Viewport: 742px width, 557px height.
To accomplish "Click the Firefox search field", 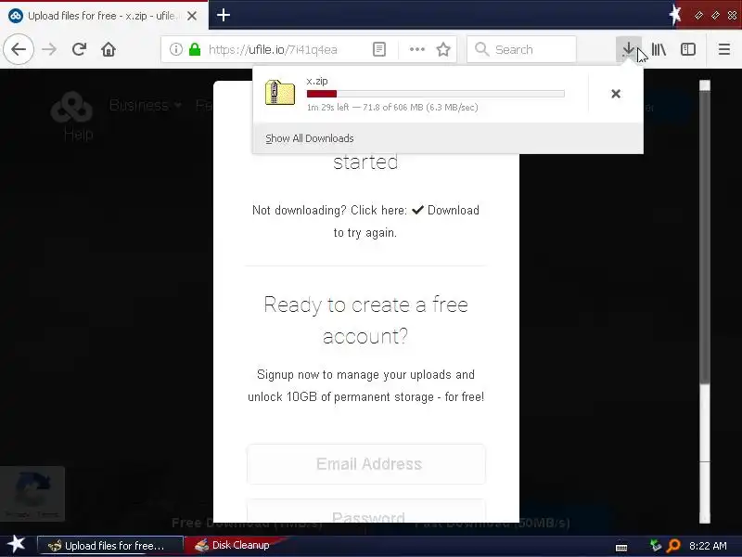I will (521, 49).
